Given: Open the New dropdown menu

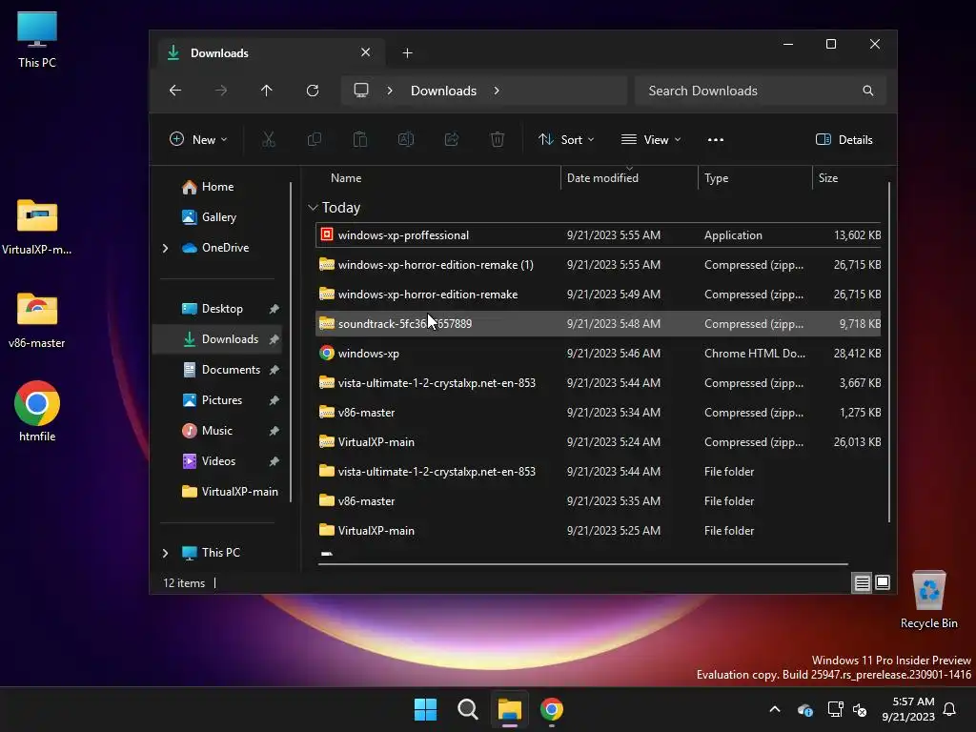Looking at the screenshot, I should point(198,139).
